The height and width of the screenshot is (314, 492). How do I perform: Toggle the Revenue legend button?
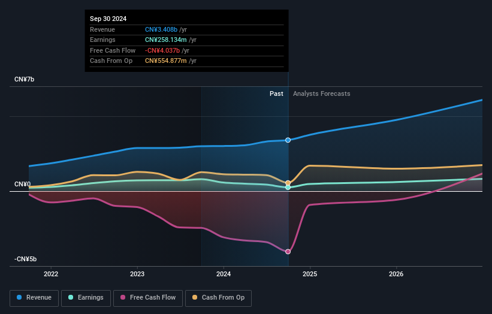point(34,298)
